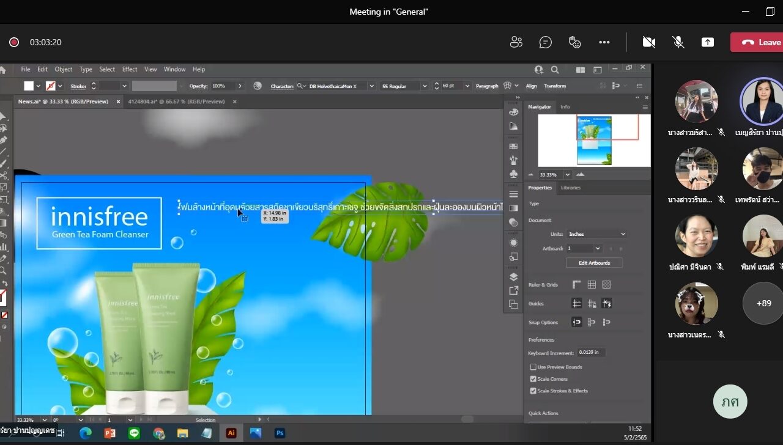This screenshot has height=445, width=783.
Task: Open the Layers panel icon
Action: 514,277
